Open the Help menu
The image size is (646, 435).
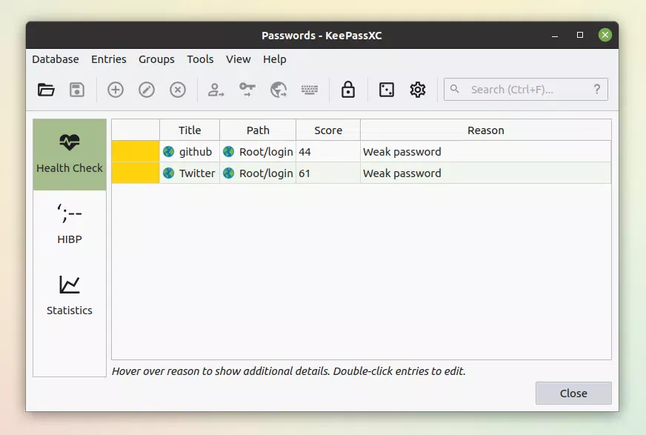(275, 59)
